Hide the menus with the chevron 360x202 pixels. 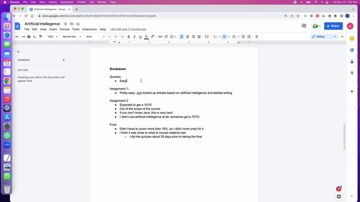click(x=342, y=36)
